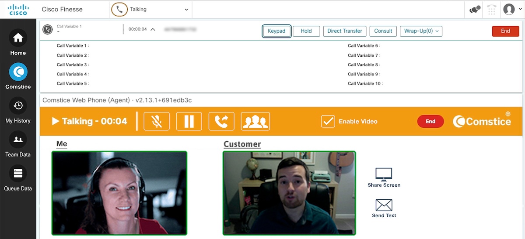Click the Cisco Finesse title text
This screenshot has height=239, width=525.
pos(62,9)
